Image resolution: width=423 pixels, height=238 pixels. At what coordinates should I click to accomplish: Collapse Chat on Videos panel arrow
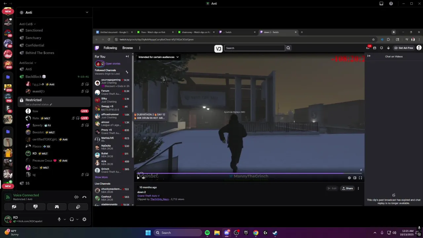point(369,56)
